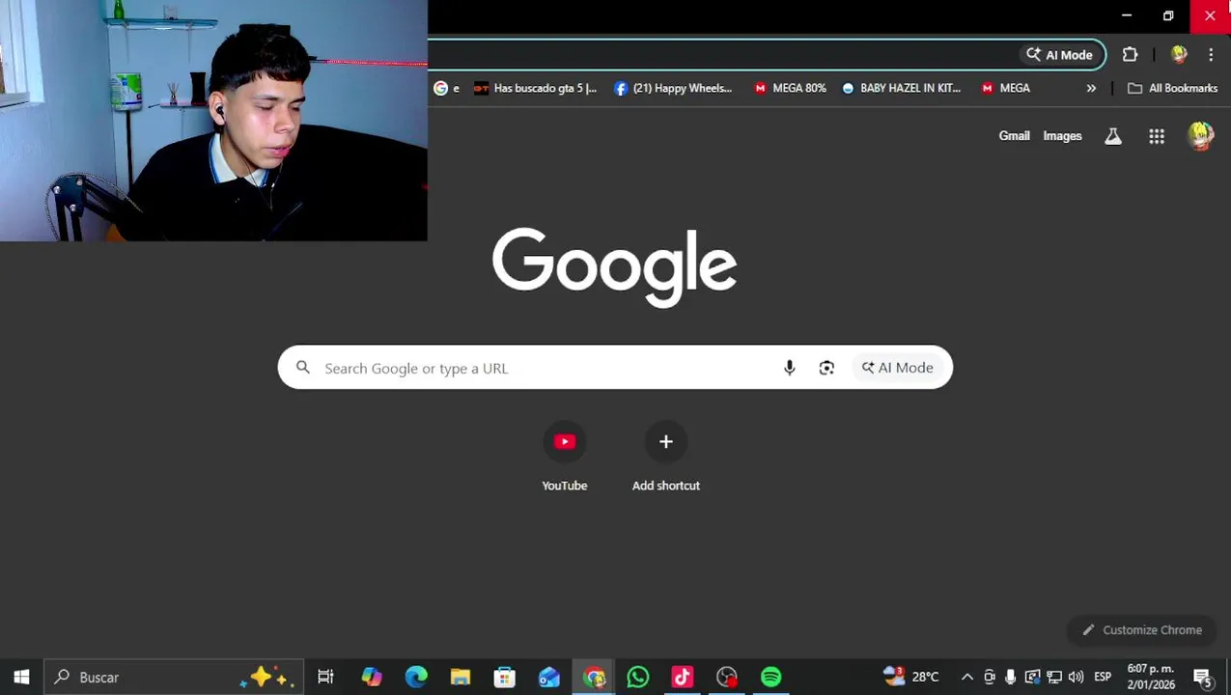Open the Gmail link
The height and width of the screenshot is (695, 1231).
(1014, 136)
